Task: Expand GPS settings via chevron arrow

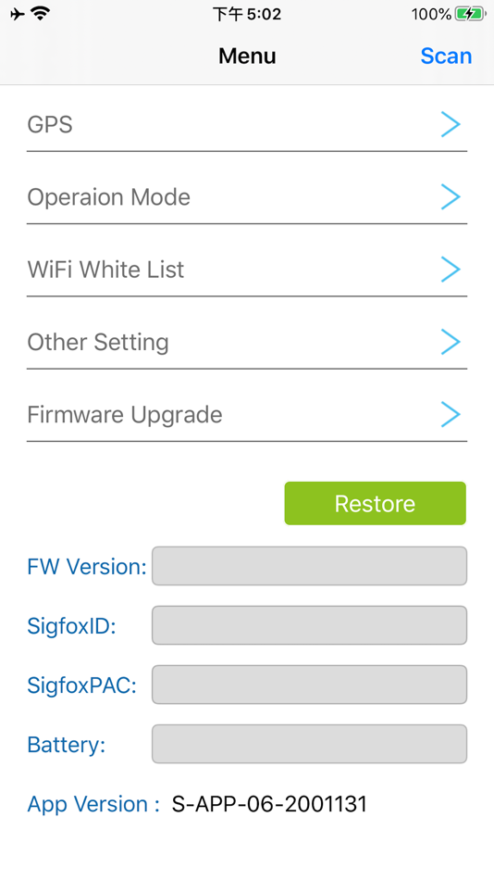Action: pyautogui.click(x=451, y=124)
